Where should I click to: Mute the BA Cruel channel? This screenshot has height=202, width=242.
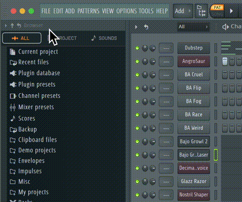137,75
